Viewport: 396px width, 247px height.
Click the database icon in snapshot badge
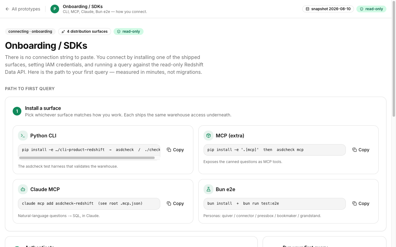[x=308, y=9]
